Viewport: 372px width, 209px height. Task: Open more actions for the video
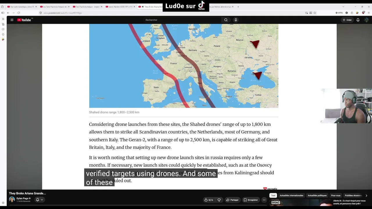[x=264, y=200]
